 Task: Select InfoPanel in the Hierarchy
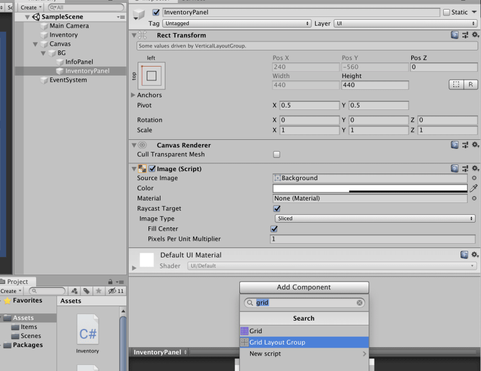[x=79, y=62]
